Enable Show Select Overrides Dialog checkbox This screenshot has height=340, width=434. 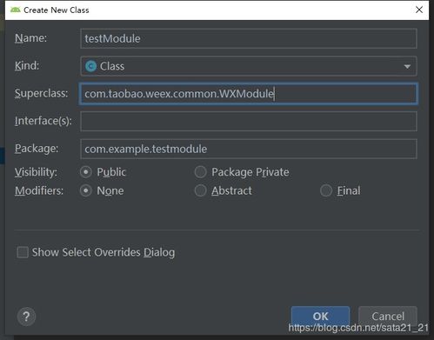coord(23,252)
